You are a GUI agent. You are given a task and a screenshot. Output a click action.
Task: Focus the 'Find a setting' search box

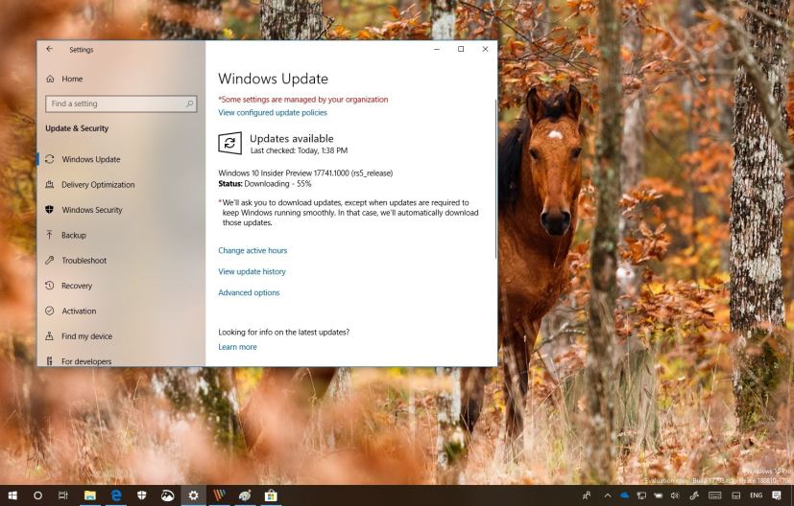pyautogui.click(x=121, y=103)
